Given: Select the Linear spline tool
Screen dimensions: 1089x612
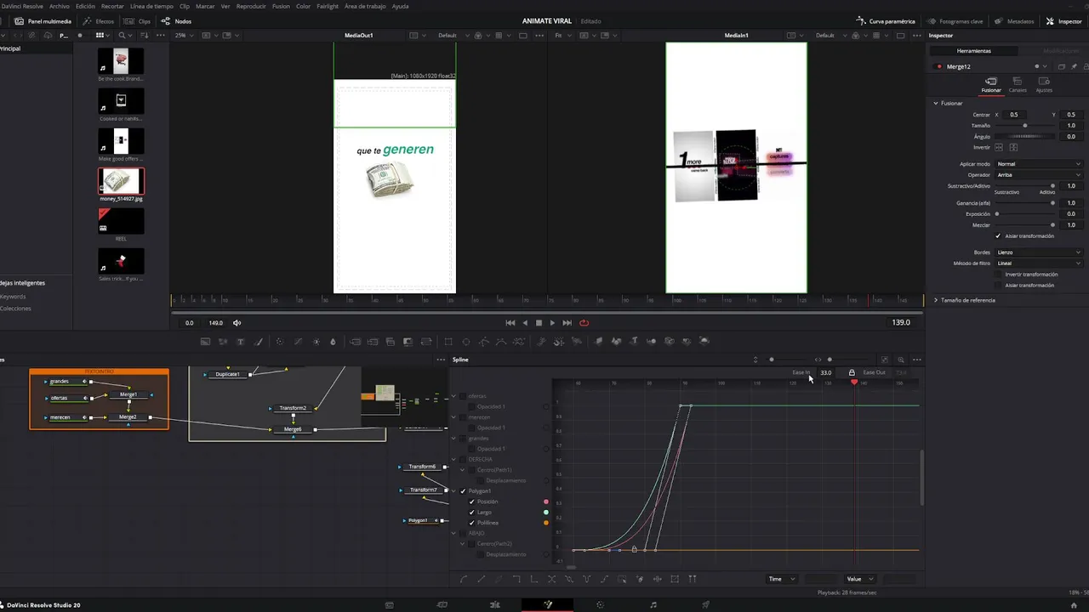Looking at the screenshot, I should pos(482,579).
